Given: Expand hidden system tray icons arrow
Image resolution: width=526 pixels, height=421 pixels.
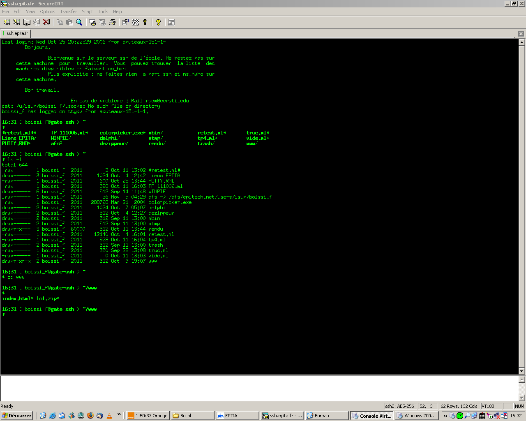Looking at the screenshot, I should [x=445, y=416].
